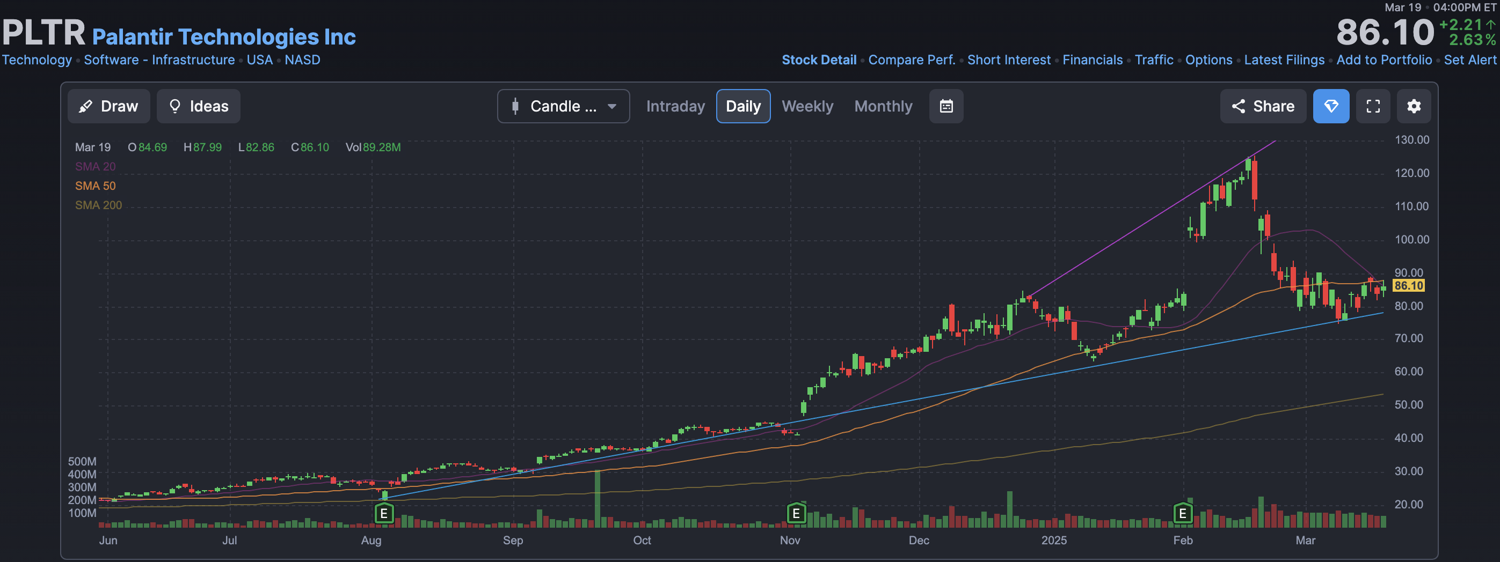Click the pencil icon in Draw
This screenshot has width=1500, height=562.
coord(85,106)
